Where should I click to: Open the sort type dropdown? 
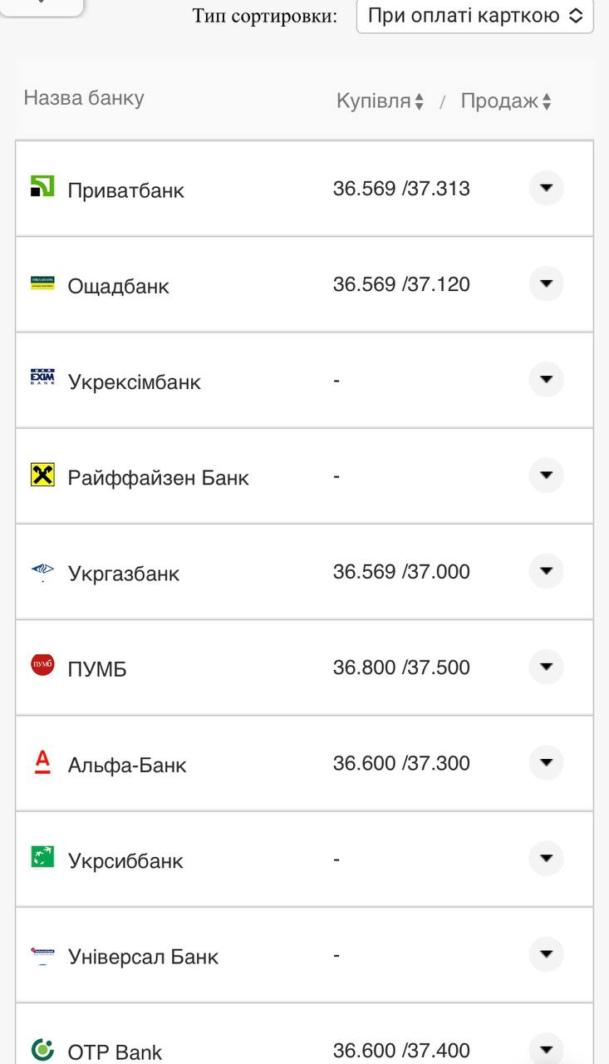[x=474, y=16]
